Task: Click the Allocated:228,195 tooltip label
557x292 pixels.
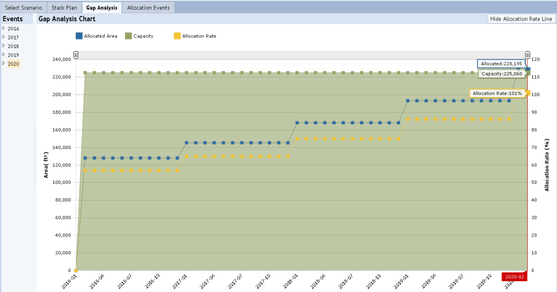Action: 501,64
